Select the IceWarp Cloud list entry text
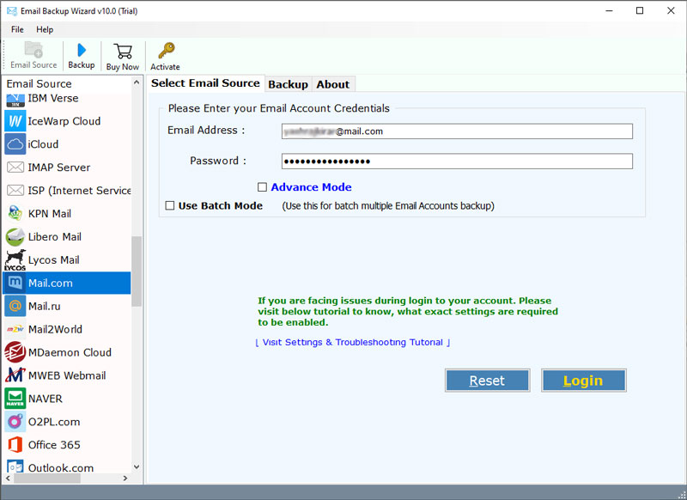This screenshot has width=687, height=500. click(64, 121)
